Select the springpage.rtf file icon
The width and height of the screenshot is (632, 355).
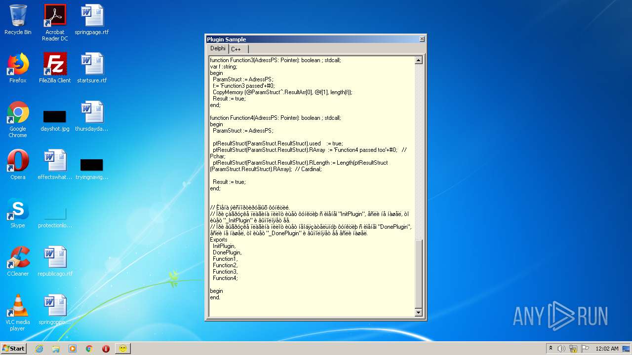tap(92, 20)
